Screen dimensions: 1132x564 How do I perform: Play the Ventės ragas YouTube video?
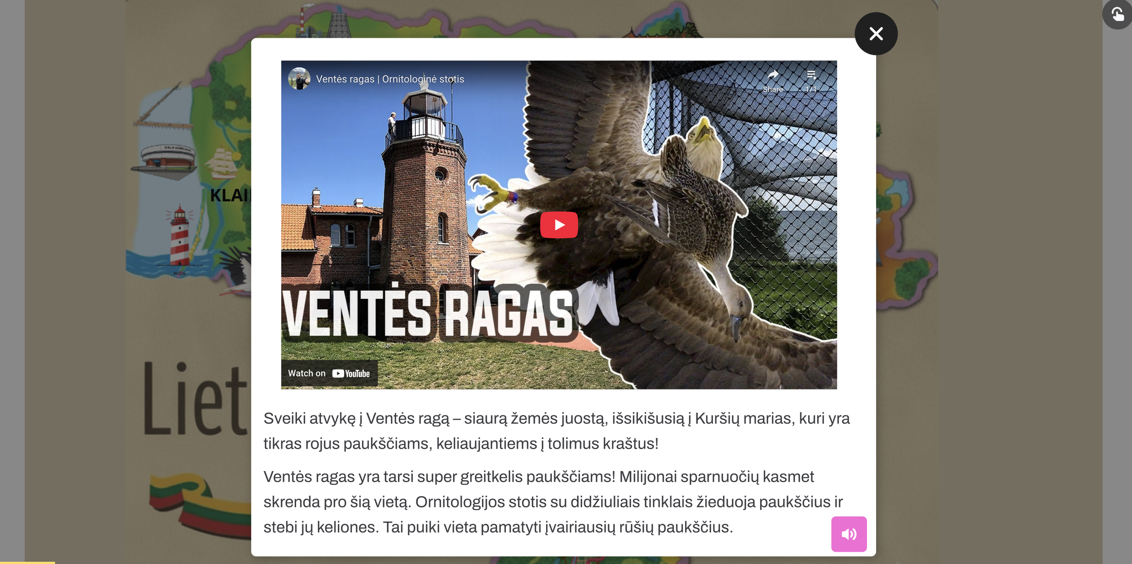click(558, 225)
